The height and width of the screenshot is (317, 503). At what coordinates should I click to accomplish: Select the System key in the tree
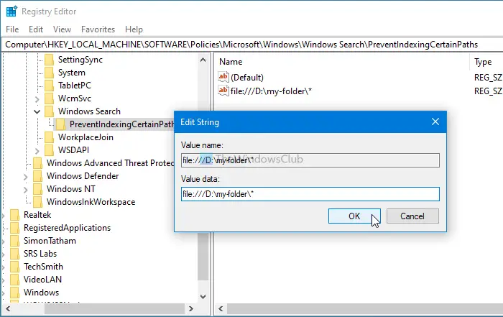(x=72, y=73)
